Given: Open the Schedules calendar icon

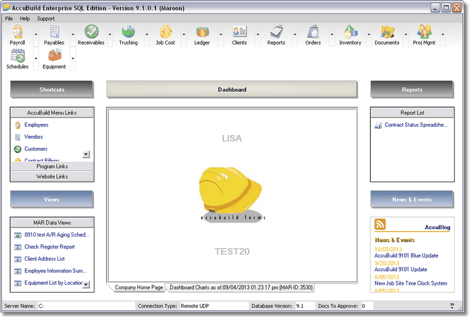Looking at the screenshot, I should (x=17, y=56).
